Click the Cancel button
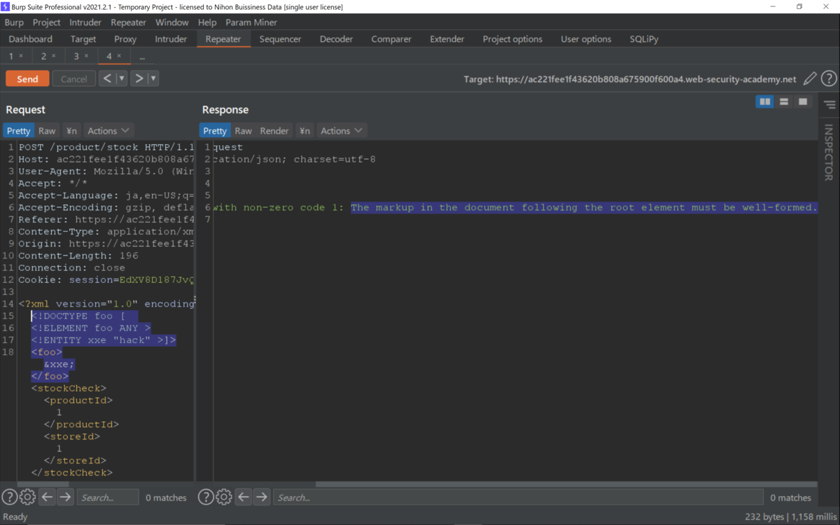The height and width of the screenshot is (525, 840). click(x=73, y=78)
